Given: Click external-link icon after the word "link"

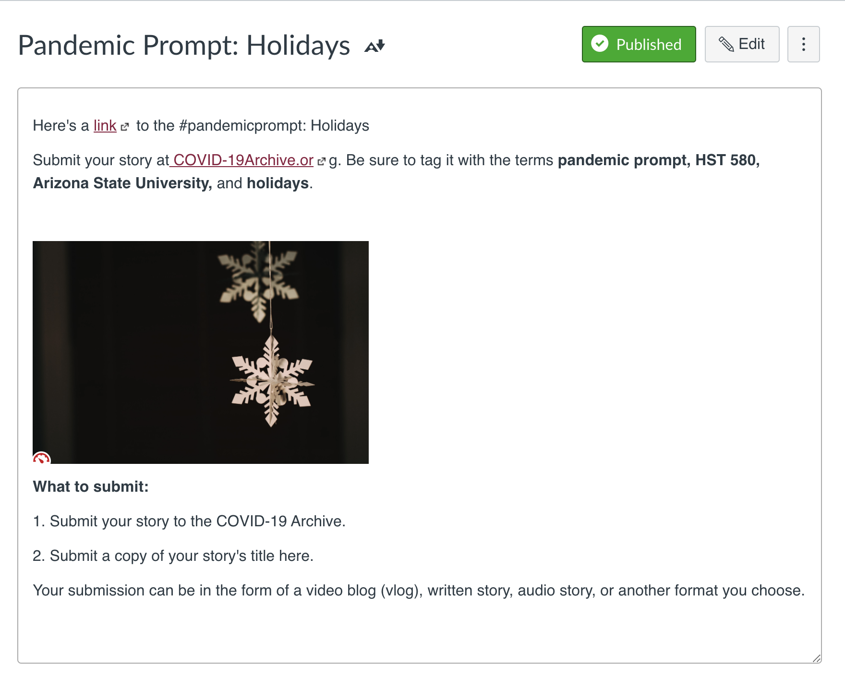Looking at the screenshot, I should pyautogui.click(x=125, y=127).
